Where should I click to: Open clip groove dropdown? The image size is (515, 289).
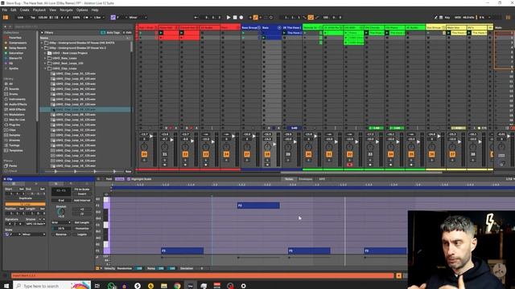(x=35, y=224)
